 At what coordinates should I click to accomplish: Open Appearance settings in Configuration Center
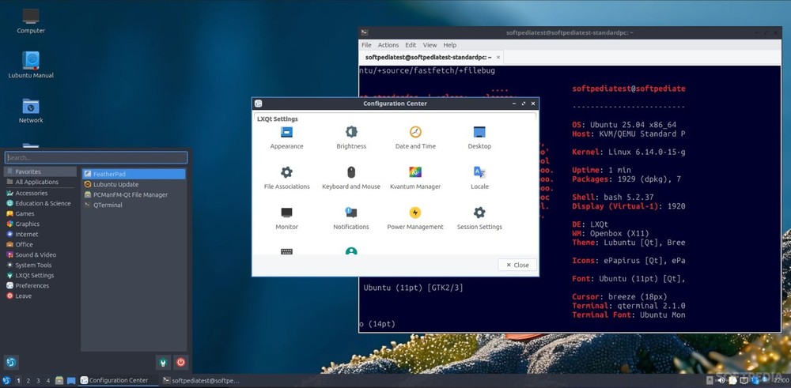click(x=286, y=137)
